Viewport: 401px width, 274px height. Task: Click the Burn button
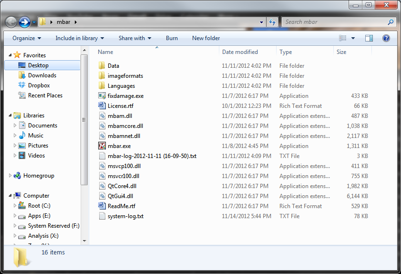[172, 38]
